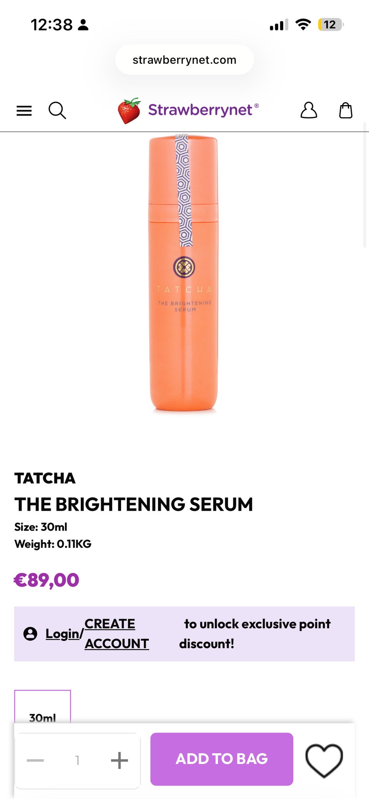The height and width of the screenshot is (799, 369).
Task: Click the page scrollbar on right edge
Action: tap(365, 185)
